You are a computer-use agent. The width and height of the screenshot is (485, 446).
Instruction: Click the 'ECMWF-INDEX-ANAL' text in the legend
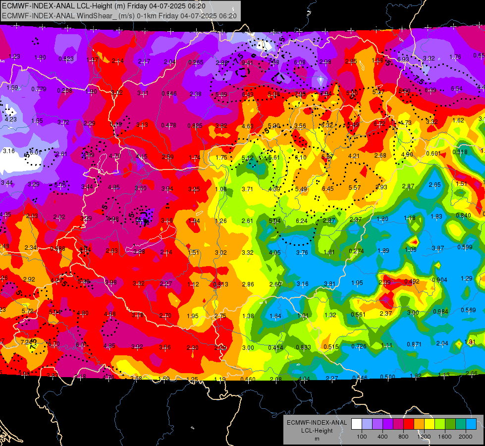pyautogui.click(x=317, y=423)
